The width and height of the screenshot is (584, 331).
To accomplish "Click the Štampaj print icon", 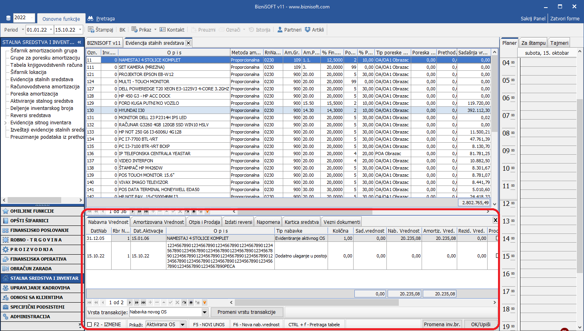I will click(x=91, y=30).
